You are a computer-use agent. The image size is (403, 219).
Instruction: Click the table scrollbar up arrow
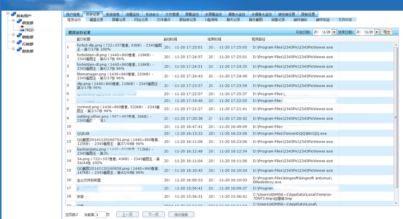(x=396, y=45)
